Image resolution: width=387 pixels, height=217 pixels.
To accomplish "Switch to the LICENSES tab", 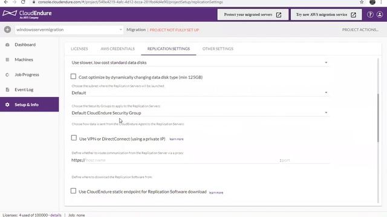I will pyautogui.click(x=79, y=49).
